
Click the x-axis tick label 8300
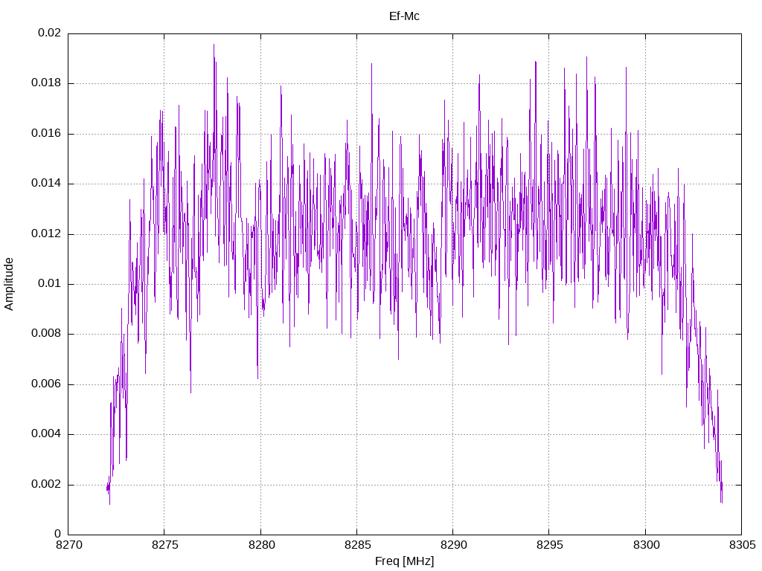647,545
